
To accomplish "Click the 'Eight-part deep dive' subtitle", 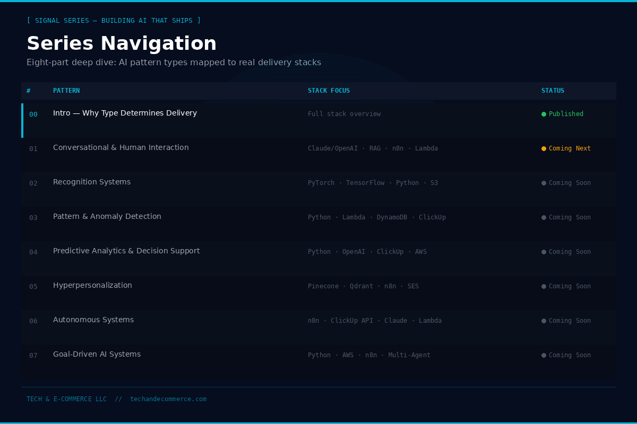I will [x=174, y=63].
